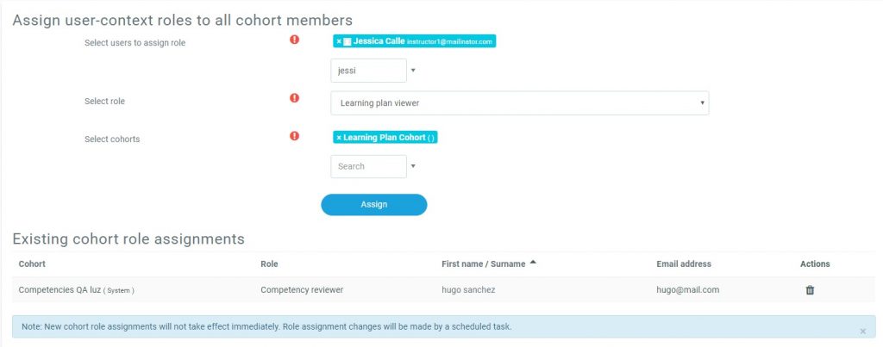Remove Learning Plan Cohort selection tag
Image resolution: width=883 pixels, height=347 pixels.
339,138
